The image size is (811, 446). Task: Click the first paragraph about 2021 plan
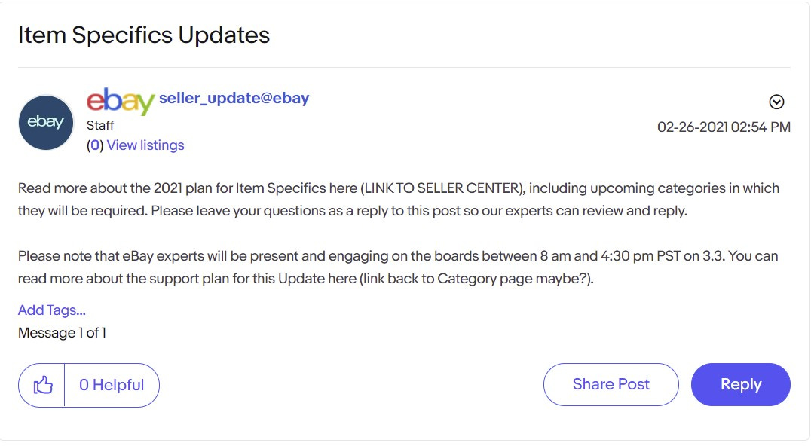coord(398,200)
